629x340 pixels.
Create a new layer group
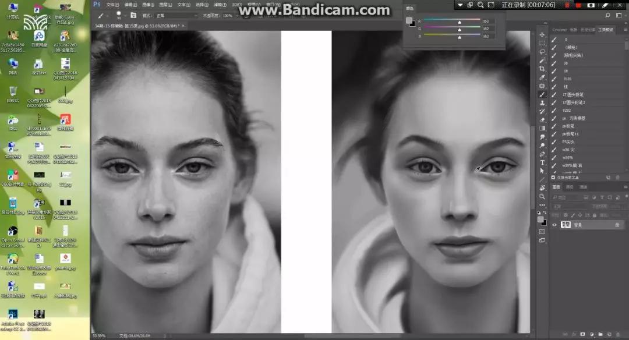click(600, 334)
